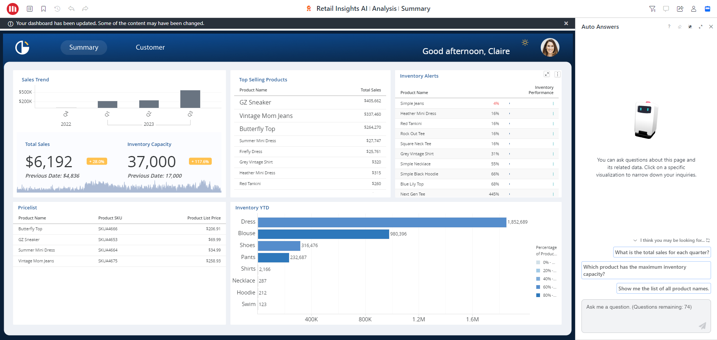717x340 pixels.
Task: Toggle the sun theme icon
Action: coord(525,43)
